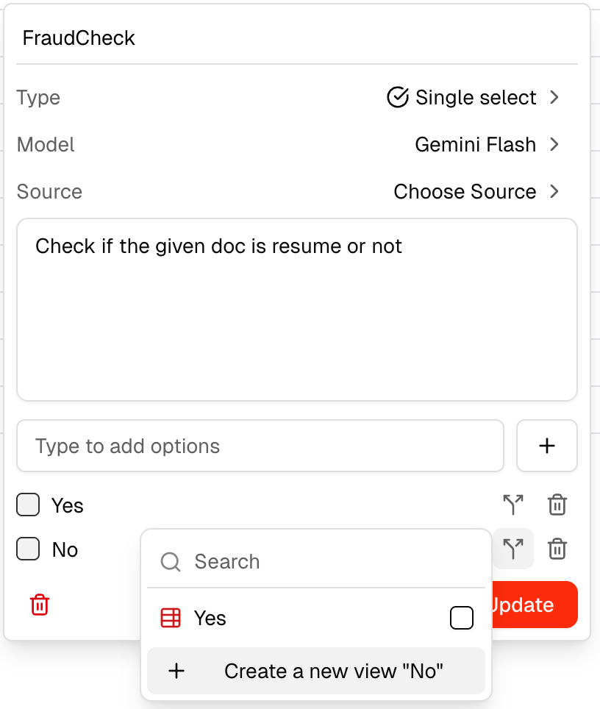Screen dimensions: 600x709
Task: Tick the Yes option checkbox
Action: tap(28, 505)
